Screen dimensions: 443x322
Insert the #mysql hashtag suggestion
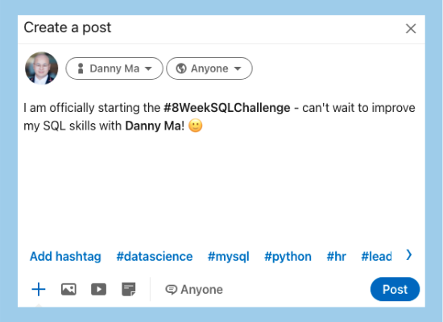(x=228, y=257)
